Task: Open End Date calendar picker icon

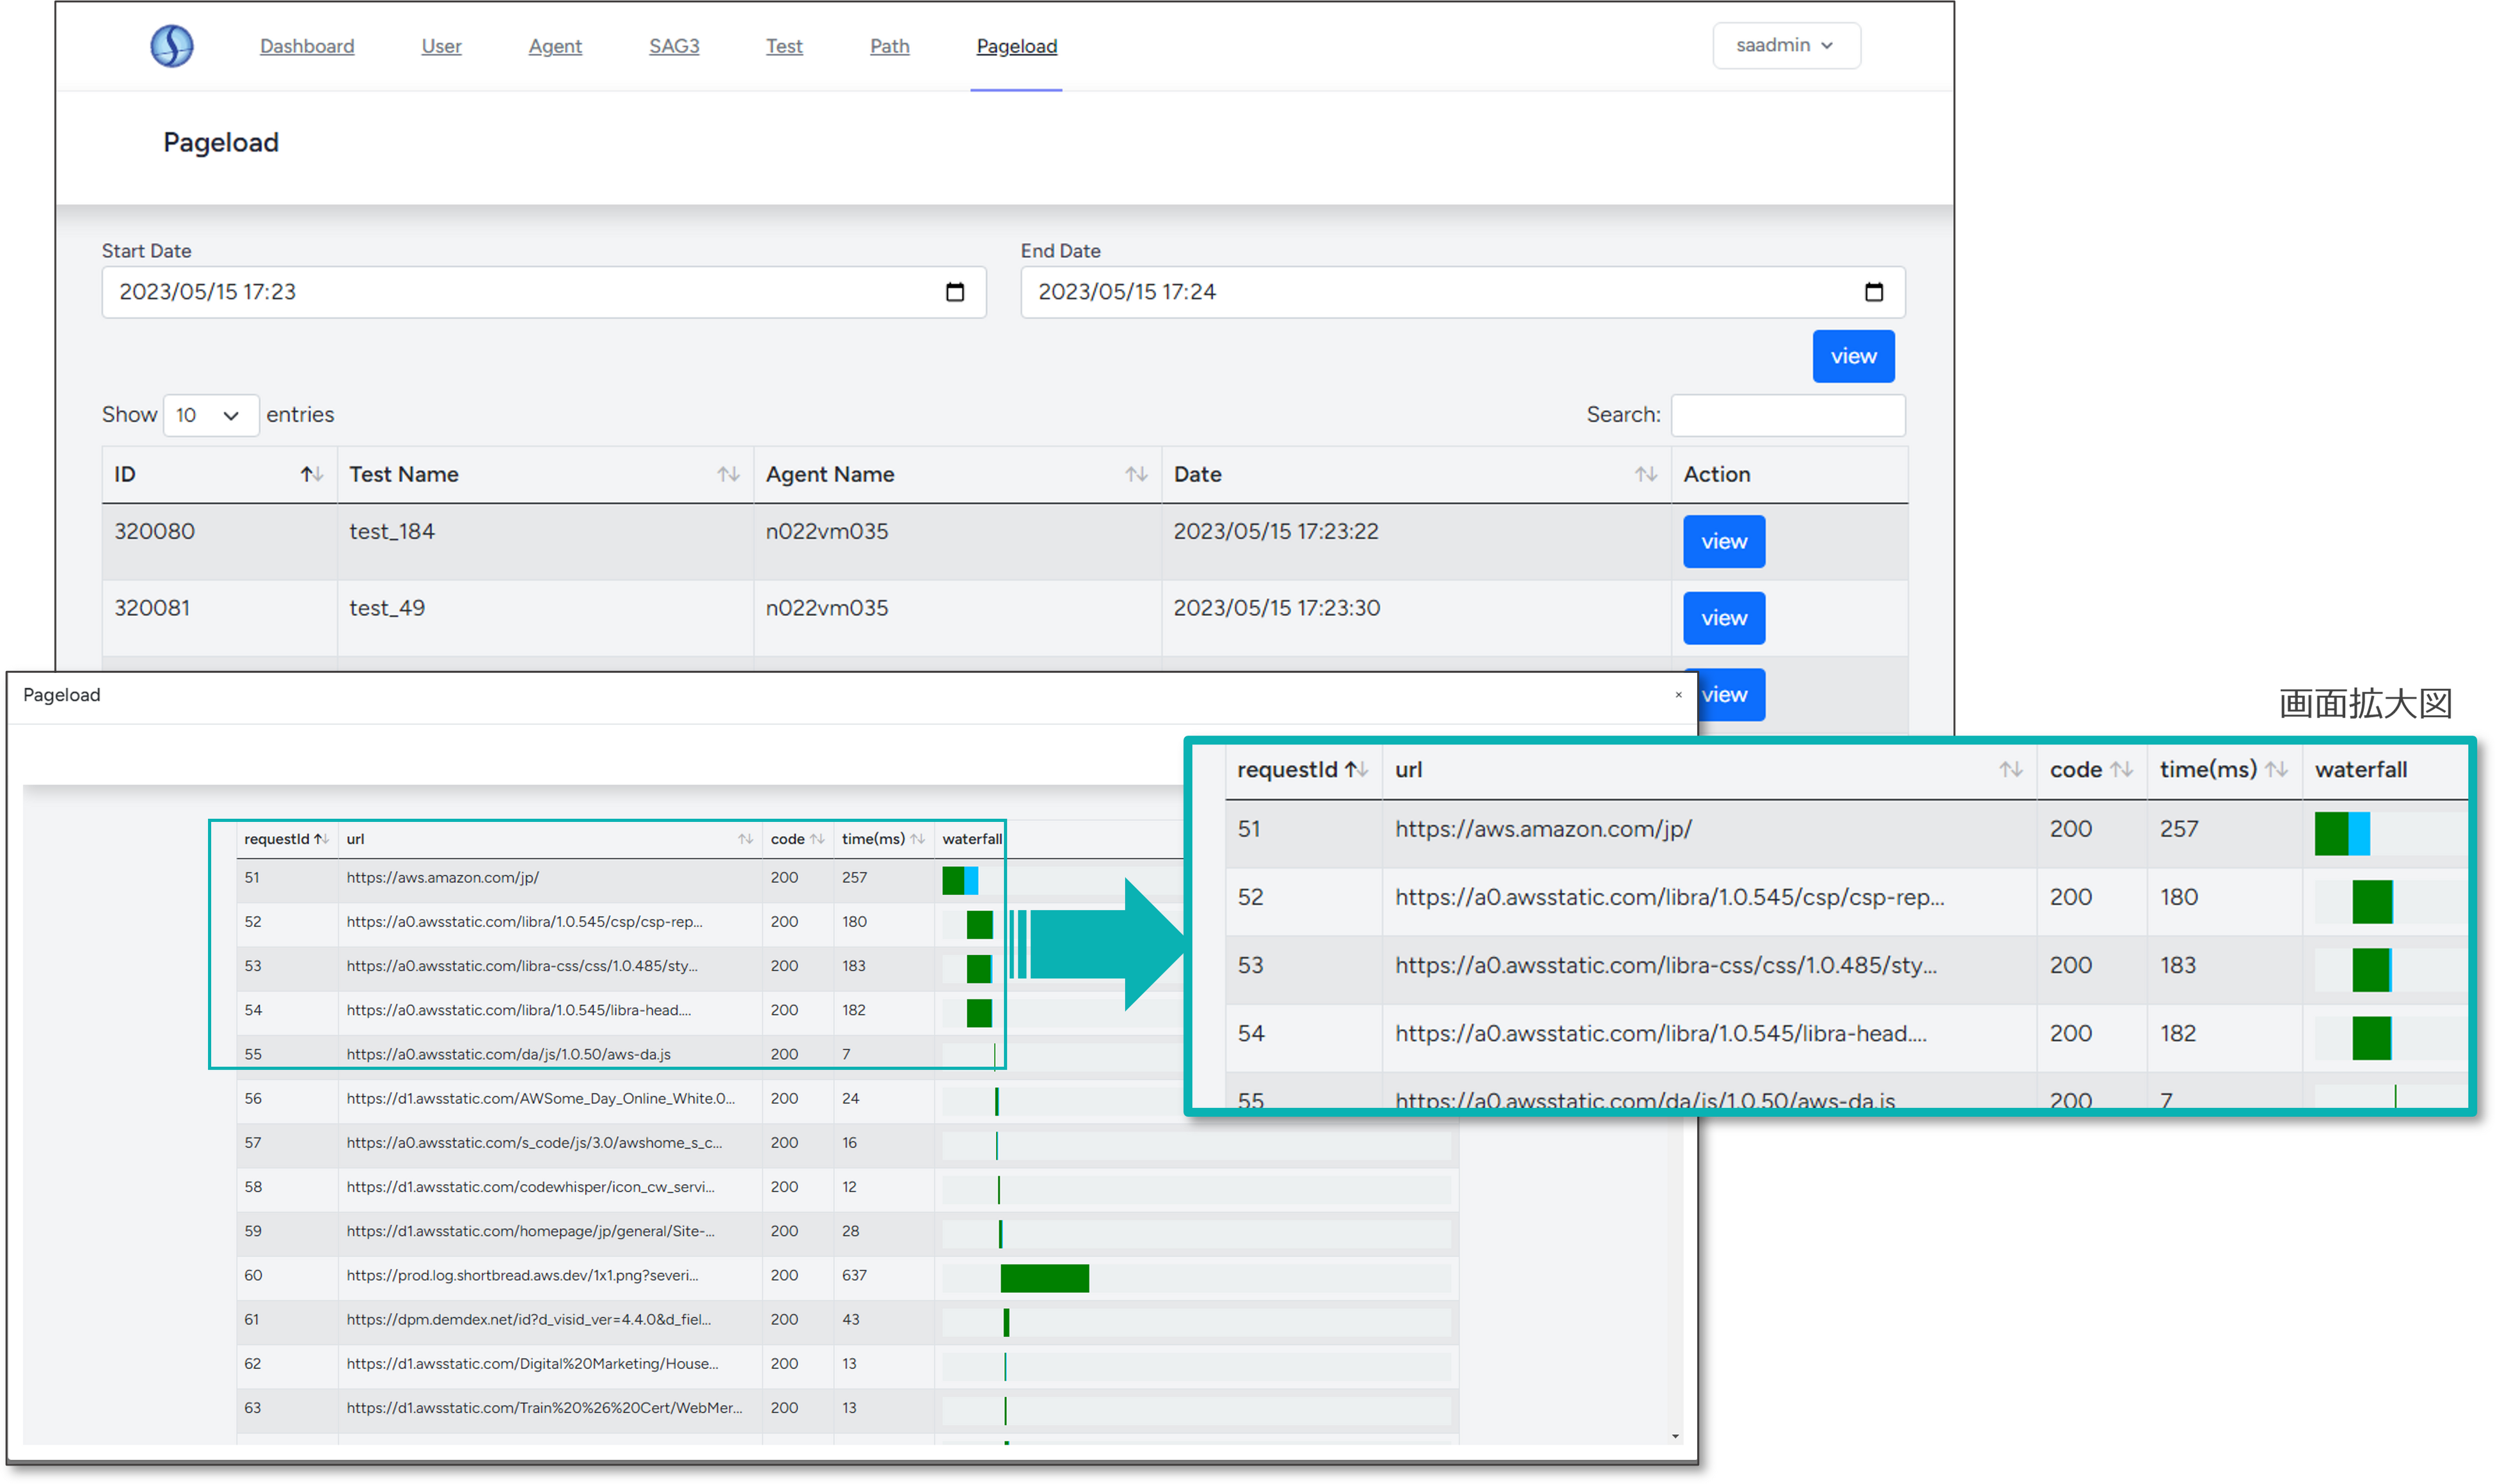Action: [1873, 292]
